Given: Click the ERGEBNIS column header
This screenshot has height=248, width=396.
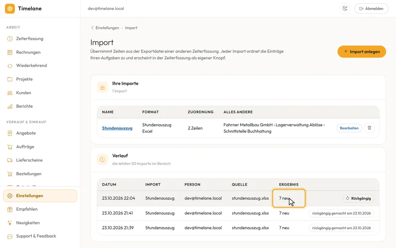Looking at the screenshot, I should point(289,184).
